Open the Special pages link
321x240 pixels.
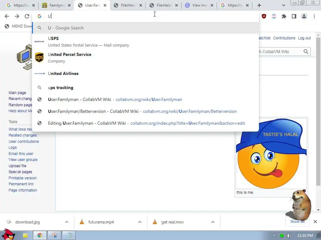(x=20, y=172)
